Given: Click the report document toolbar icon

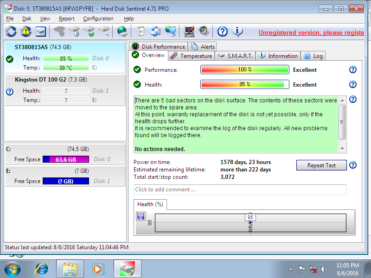Looking at the screenshot, I should (141, 32).
